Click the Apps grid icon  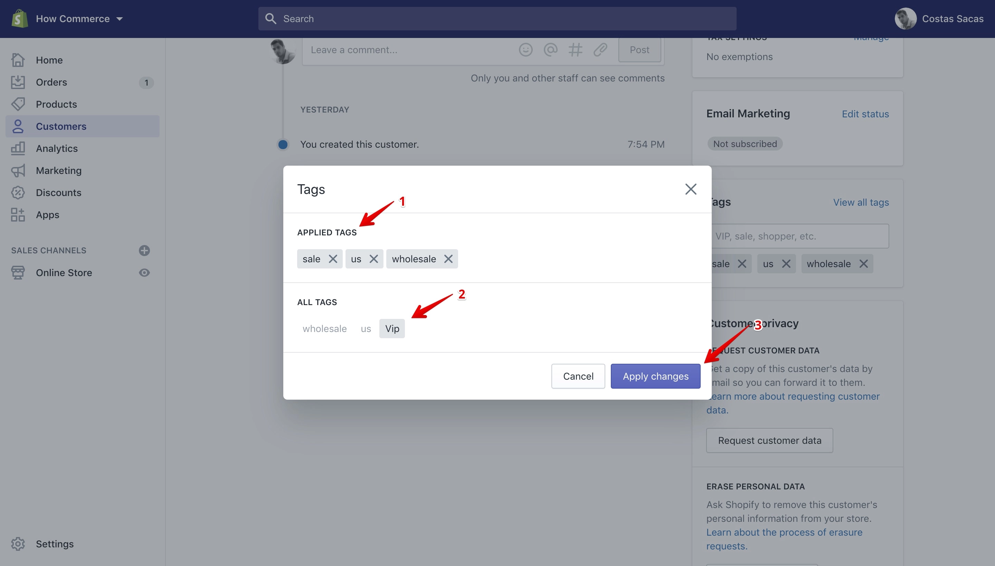click(18, 215)
